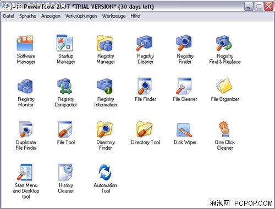
Task: Open the Software Manager tool icon
Action: pos(25,43)
